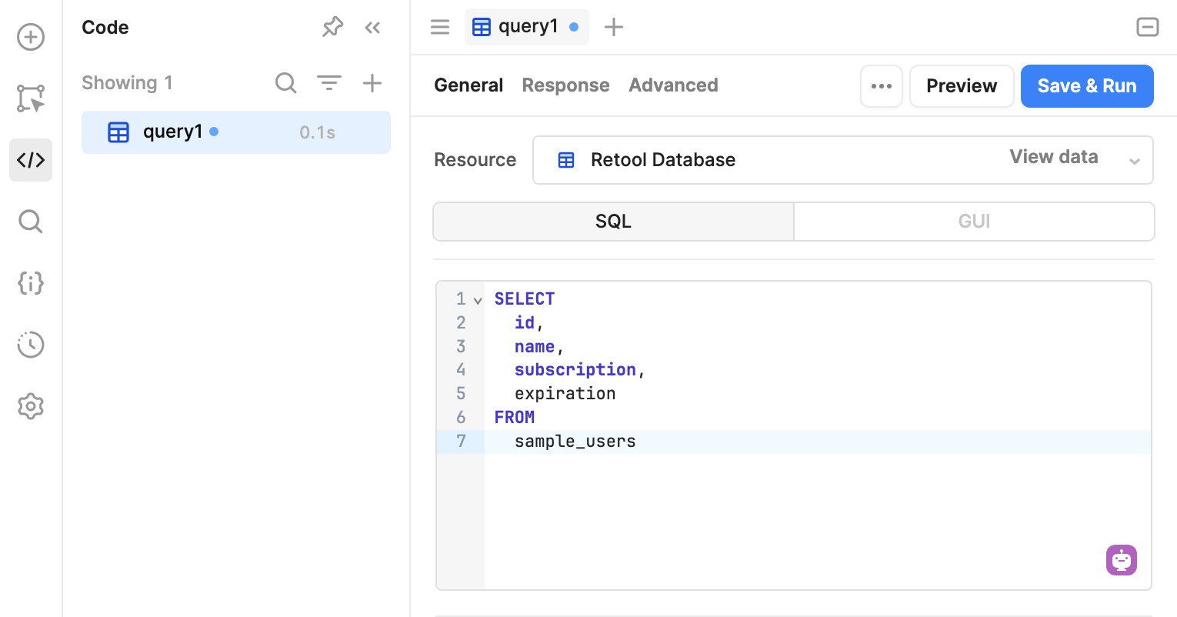Open the State inspector braces icon

coord(31,283)
